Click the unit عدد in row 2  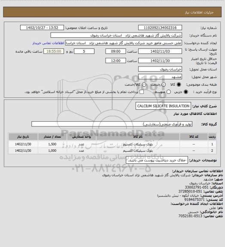click(82, 151)
